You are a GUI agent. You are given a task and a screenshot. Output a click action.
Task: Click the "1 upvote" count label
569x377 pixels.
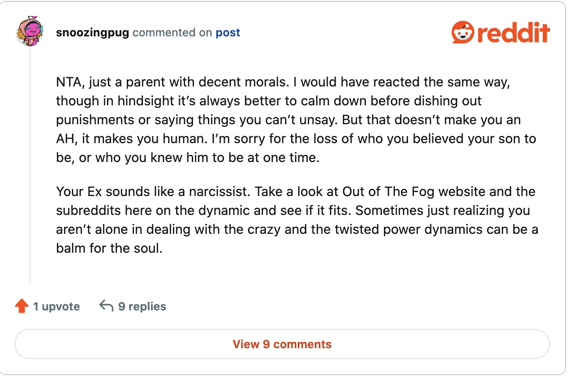56,307
